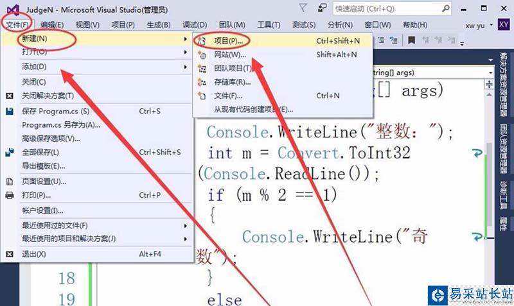Click the floppy disk icon for 保存 Program.cs
Viewport: 514px width, 306px height.
10,111
